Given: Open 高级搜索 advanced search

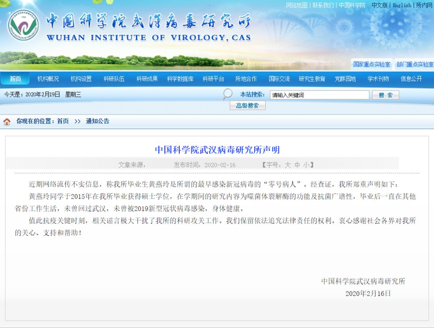Looking at the screenshot, I should pos(248,106).
